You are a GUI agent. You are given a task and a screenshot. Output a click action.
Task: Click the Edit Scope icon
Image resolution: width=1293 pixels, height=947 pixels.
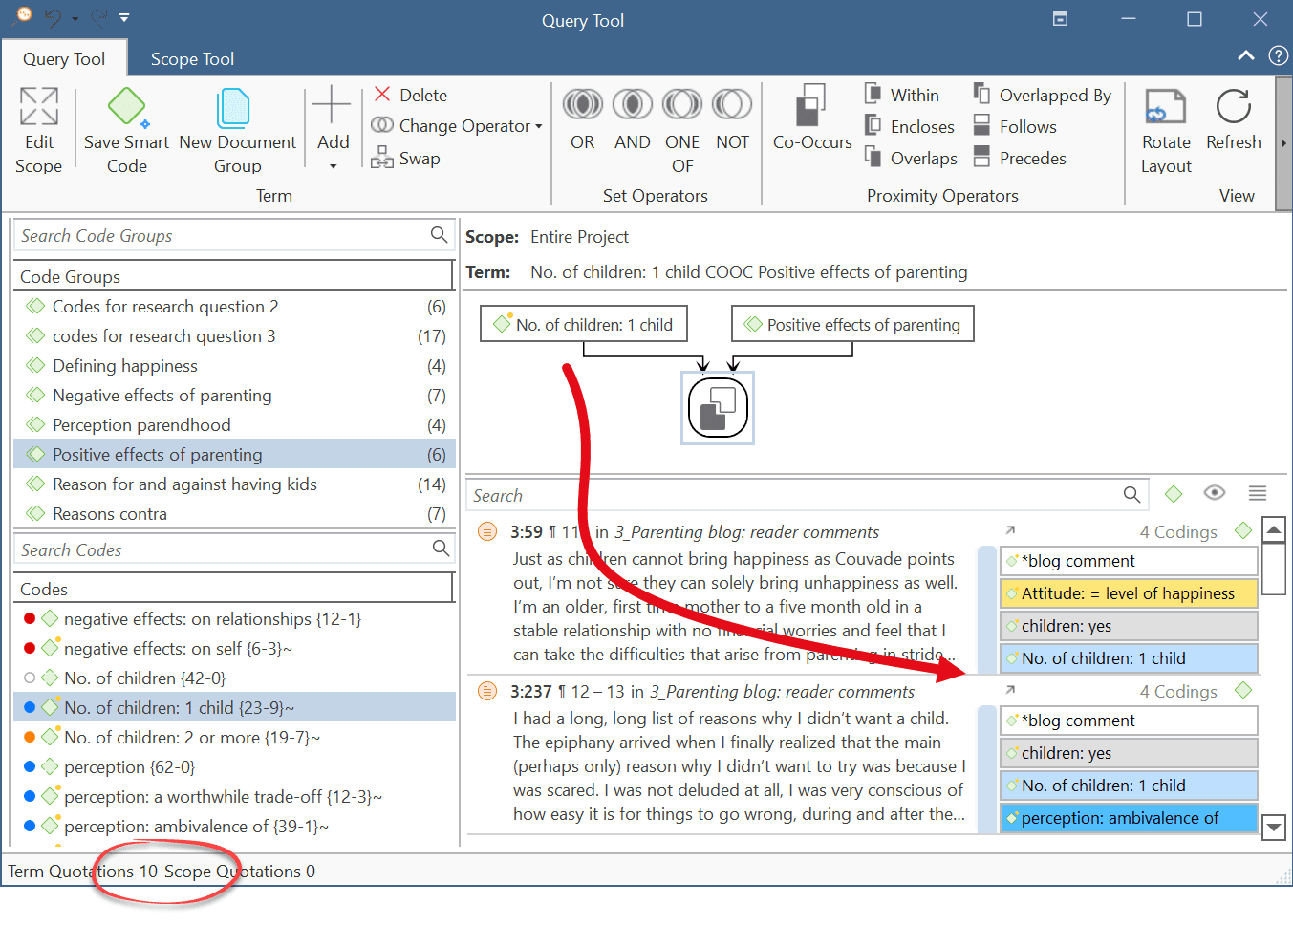[39, 106]
